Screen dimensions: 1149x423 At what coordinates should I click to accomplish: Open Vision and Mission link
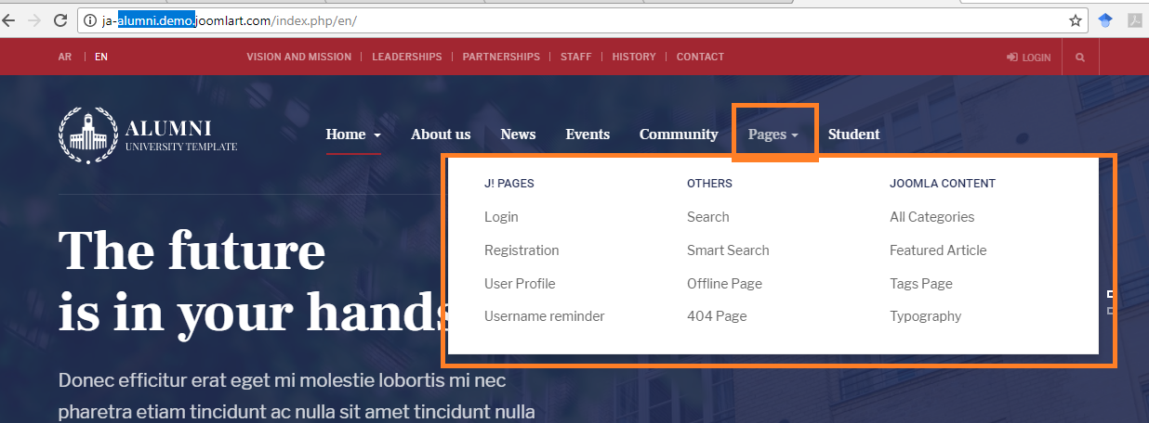(299, 57)
